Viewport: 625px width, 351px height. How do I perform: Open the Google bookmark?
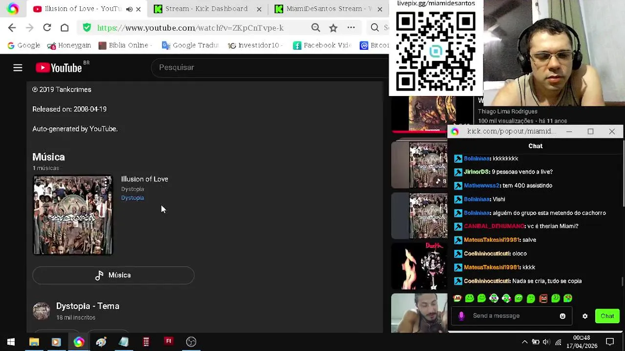23,45
